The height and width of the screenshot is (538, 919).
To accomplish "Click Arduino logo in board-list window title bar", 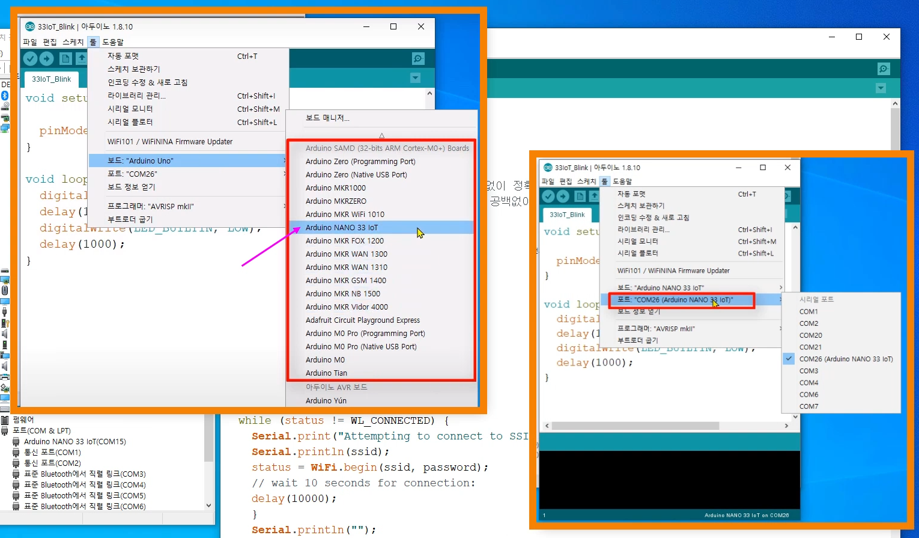I will pos(30,26).
